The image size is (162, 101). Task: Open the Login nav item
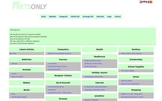pyautogui.click(x=109, y=17)
